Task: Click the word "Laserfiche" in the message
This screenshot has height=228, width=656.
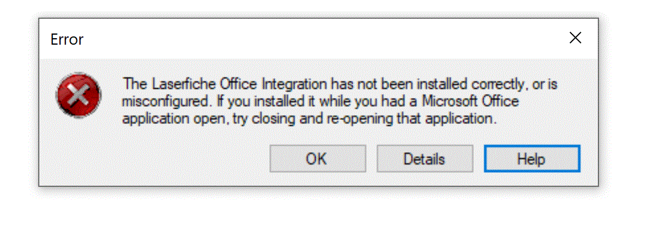Action: 178,85
